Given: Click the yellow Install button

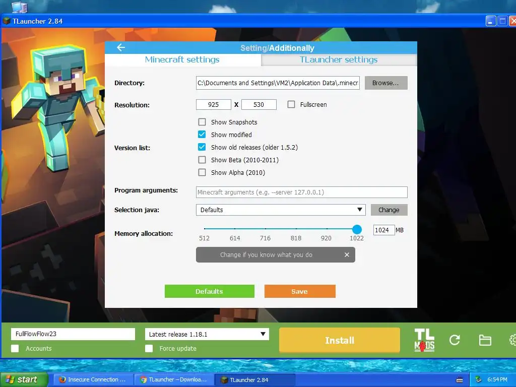Looking at the screenshot, I should [x=340, y=340].
